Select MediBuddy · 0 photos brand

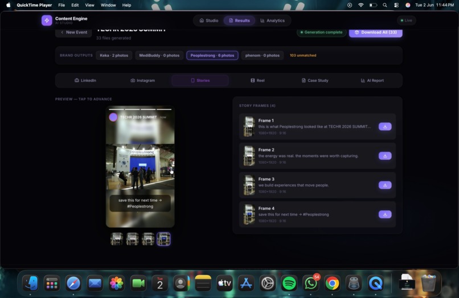pos(159,55)
